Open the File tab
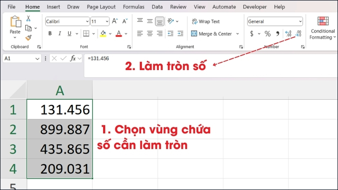338x190 pixels. (11, 7)
